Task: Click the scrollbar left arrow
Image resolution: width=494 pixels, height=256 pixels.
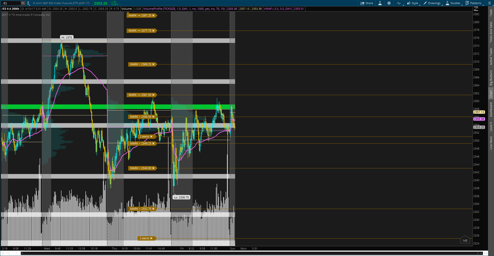Action: pyautogui.click(x=22, y=253)
